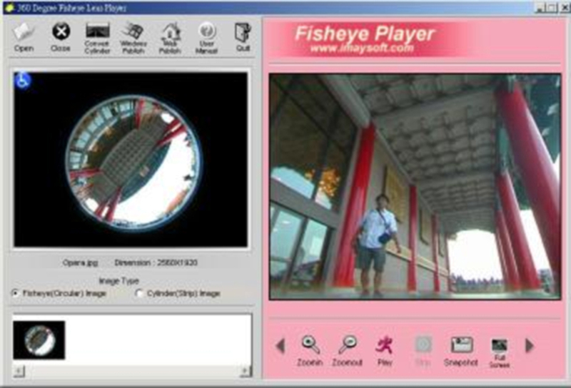The width and height of the screenshot is (571, 388).
Task: Pan the view right with the right arrow
Action: point(530,345)
